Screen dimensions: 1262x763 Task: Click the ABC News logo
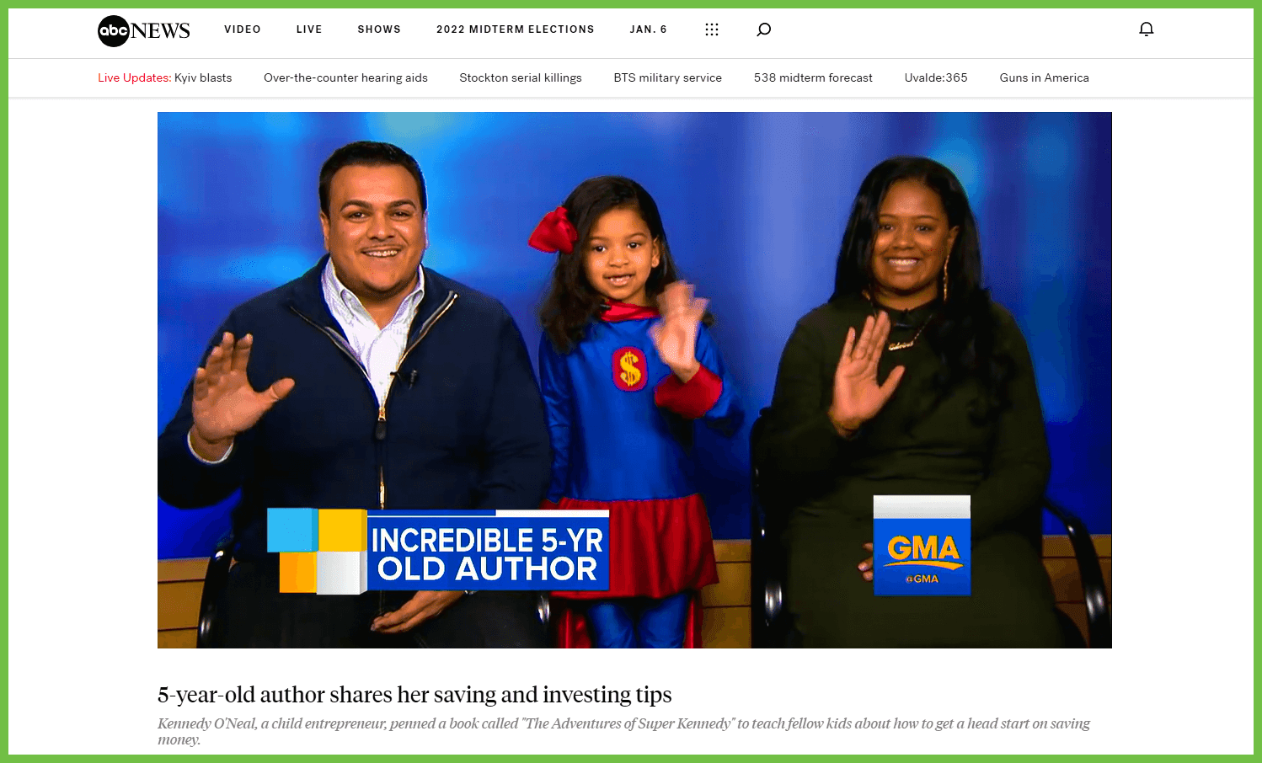[x=144, y=30]
